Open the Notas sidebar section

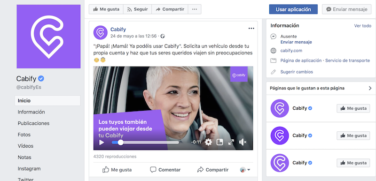coord(24,158)
